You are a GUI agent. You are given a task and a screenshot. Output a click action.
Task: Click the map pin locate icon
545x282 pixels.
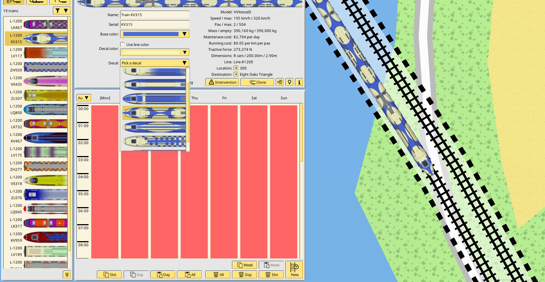point(290,82)
